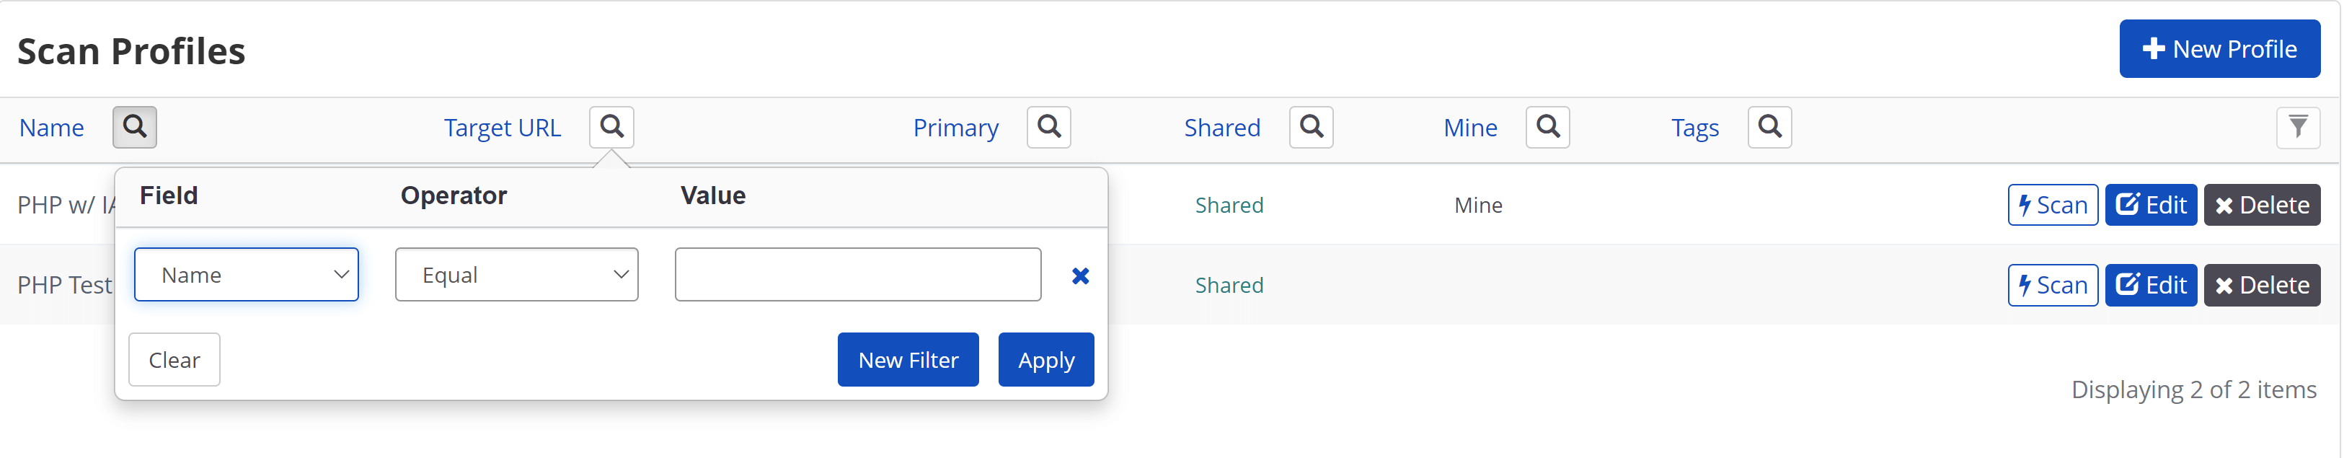Create a new scan profile
The height and width of the screenshot is (458, 2344).
tap(2220, 49)
